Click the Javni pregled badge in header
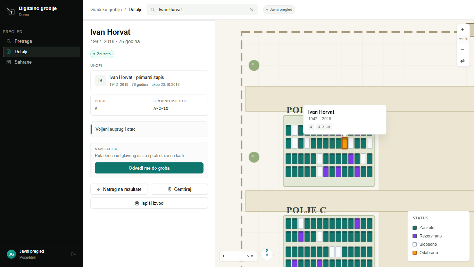This screenshot has width=474, height=267. [279, 10]
